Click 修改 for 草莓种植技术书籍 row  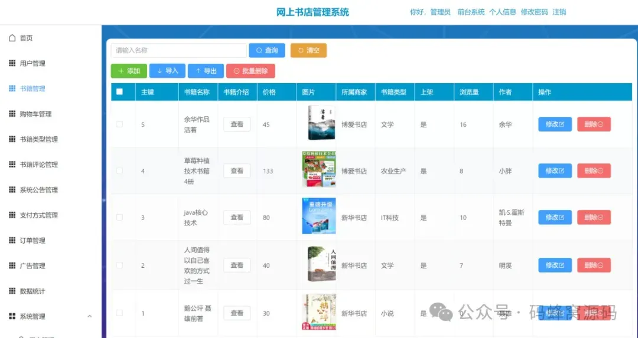tap(555, 170)
